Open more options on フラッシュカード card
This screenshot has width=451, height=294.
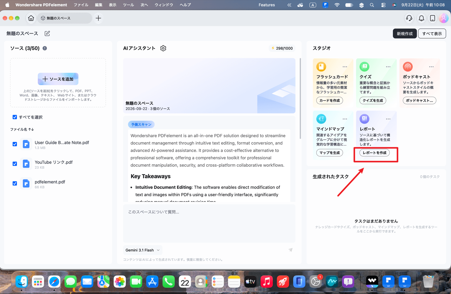click(x=345, y=67)
